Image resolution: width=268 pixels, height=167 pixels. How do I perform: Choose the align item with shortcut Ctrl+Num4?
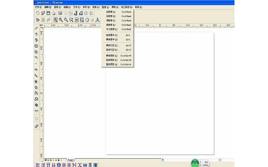point(117,12)
